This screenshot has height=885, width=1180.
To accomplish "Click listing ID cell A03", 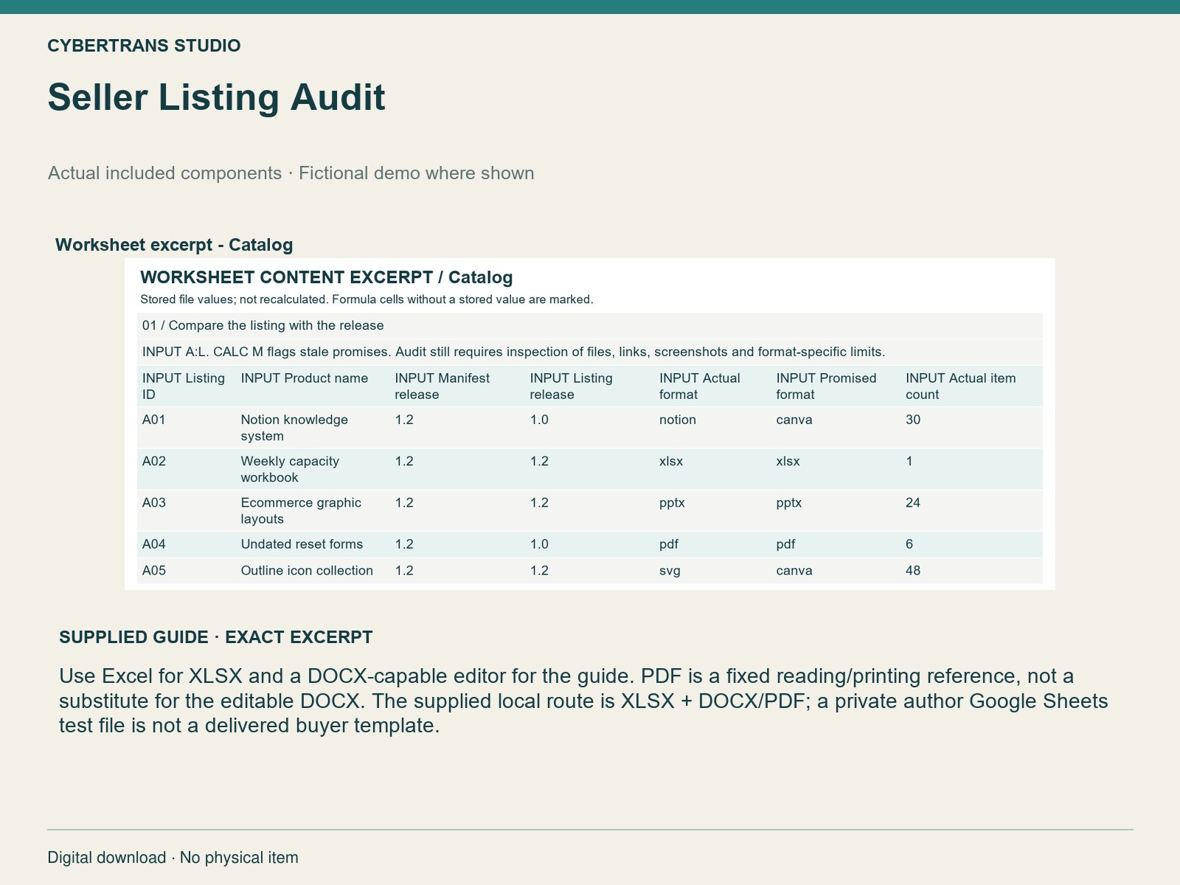I will pyautogui.click(x=154, y=502).
